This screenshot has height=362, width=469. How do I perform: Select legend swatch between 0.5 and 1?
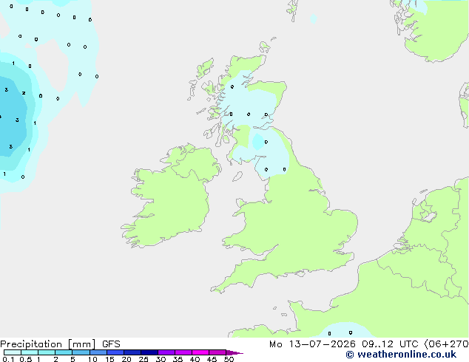pos(30,352)
